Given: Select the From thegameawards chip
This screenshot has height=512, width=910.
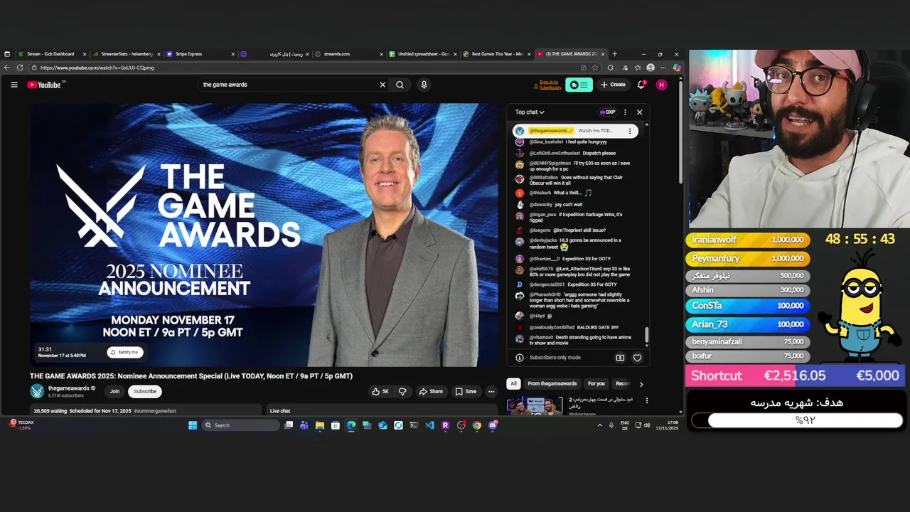Looking at the screenshot, I should (x=552, y=383).
